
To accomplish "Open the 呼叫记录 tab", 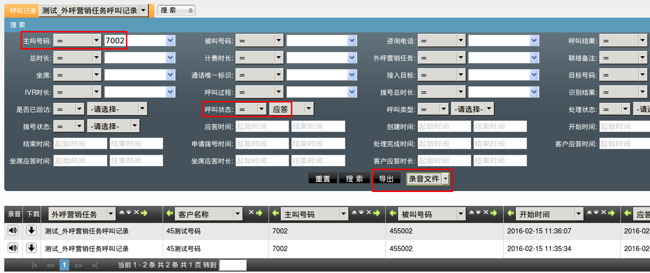I will 23,10.
